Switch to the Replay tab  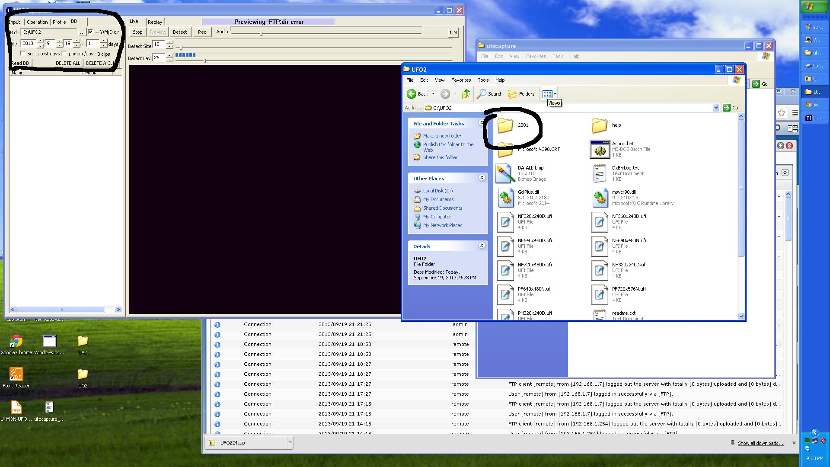click(155, 22)
